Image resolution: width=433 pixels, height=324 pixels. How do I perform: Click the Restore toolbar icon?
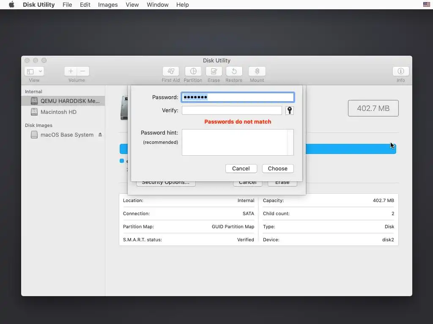(x=234, y=71)
